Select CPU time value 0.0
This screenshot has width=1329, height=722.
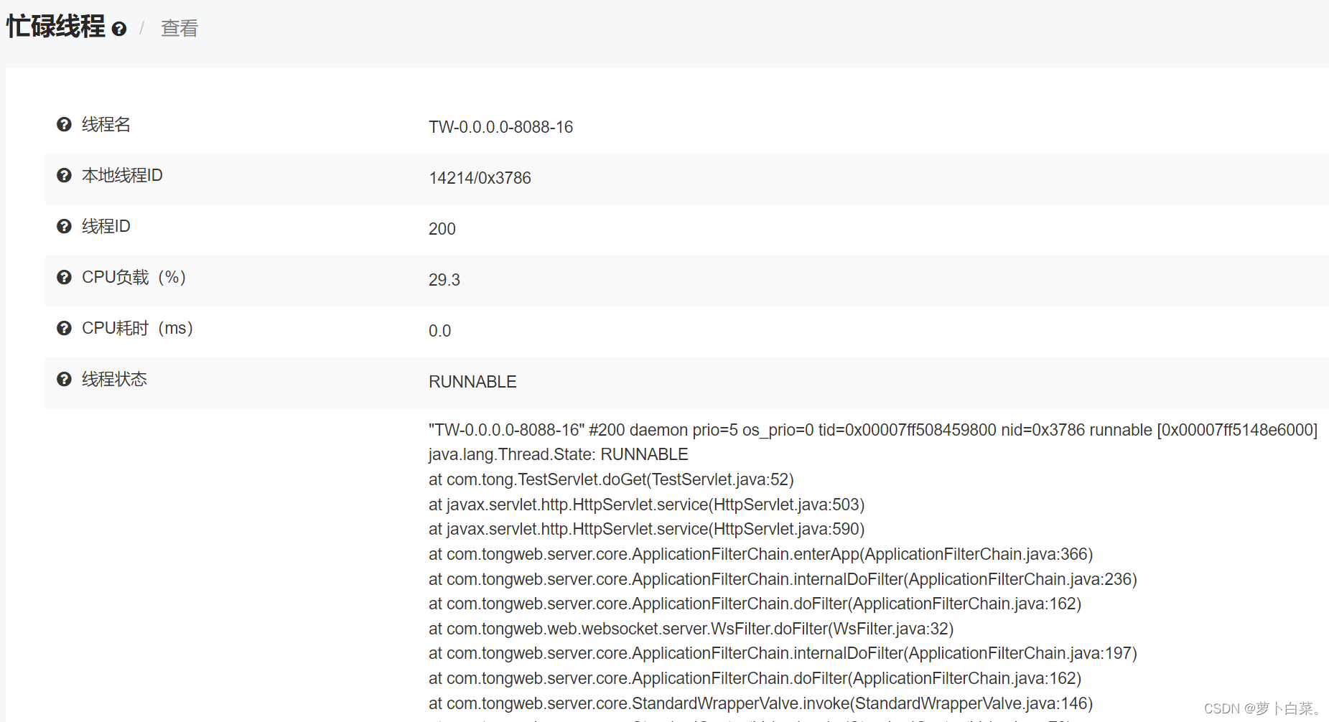pos(440,331)
